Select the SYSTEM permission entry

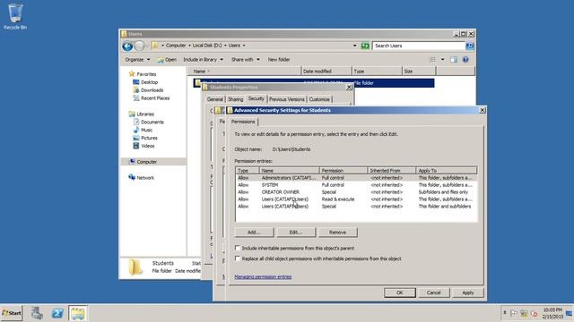356,185
